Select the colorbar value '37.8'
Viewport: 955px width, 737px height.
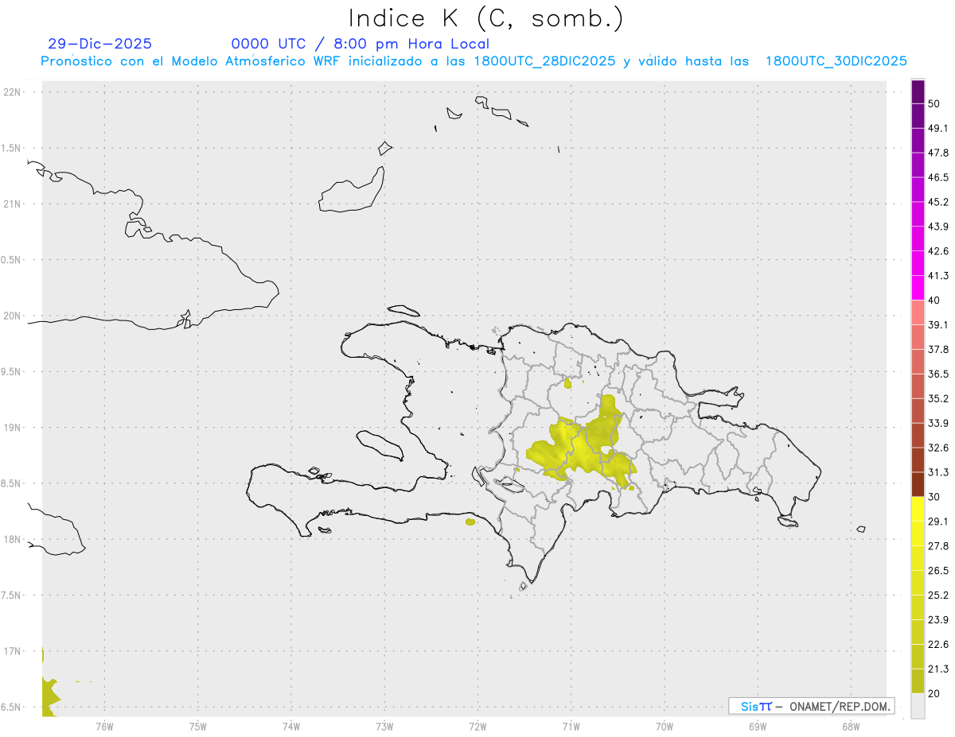point(938,349)
